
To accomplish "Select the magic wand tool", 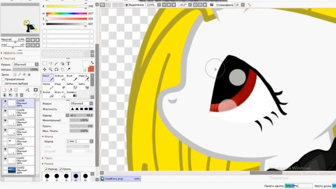I will click(56, 64).
